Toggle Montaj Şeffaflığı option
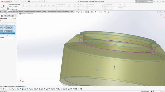Viewport: 165px width, 92px height. (x=12, y=9)
